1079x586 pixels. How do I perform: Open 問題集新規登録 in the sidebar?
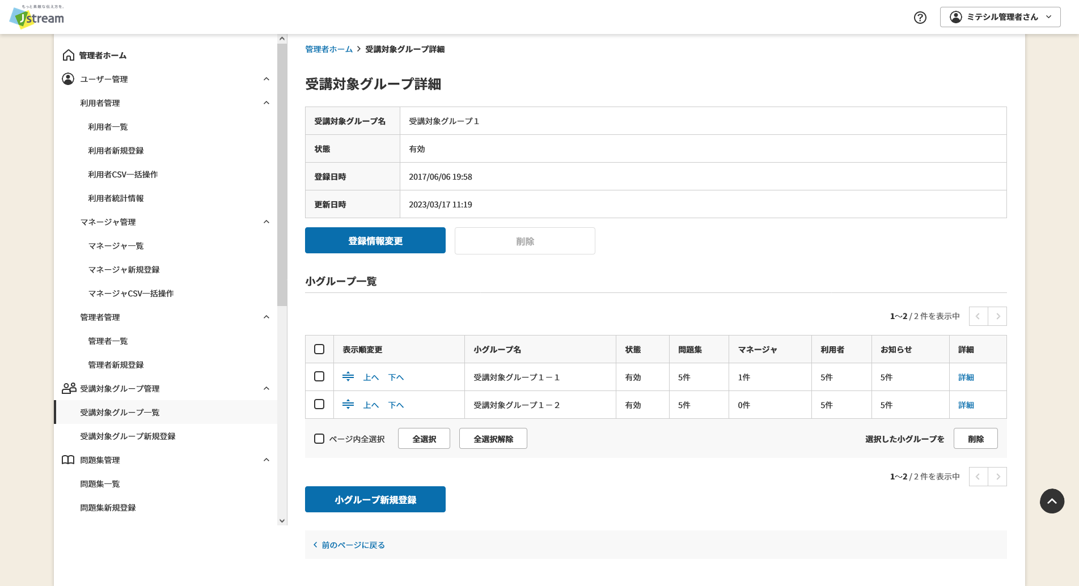click(108, 507)
